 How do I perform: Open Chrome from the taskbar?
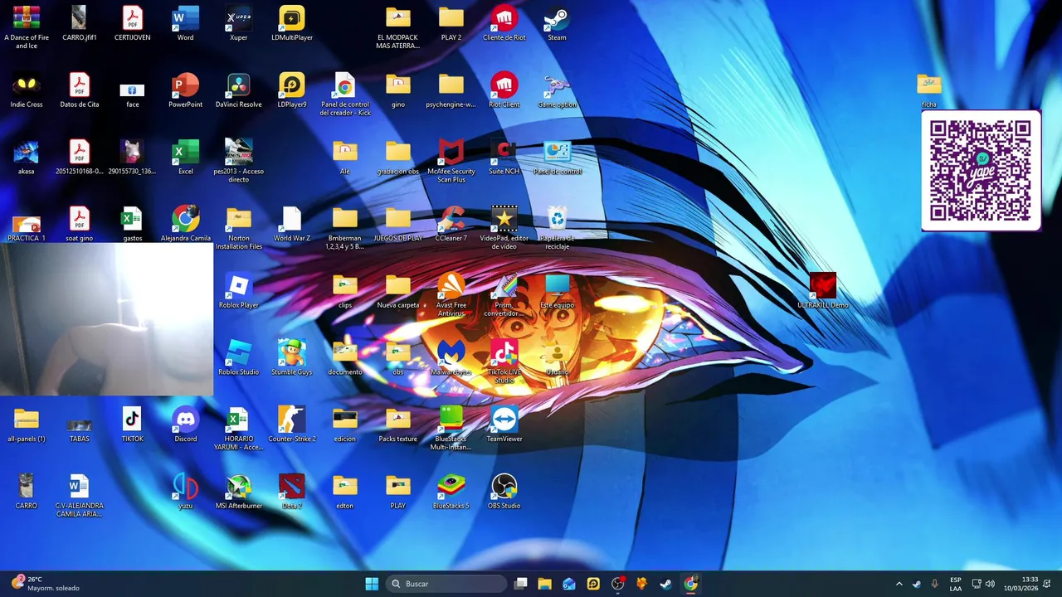tap(690, 584)
